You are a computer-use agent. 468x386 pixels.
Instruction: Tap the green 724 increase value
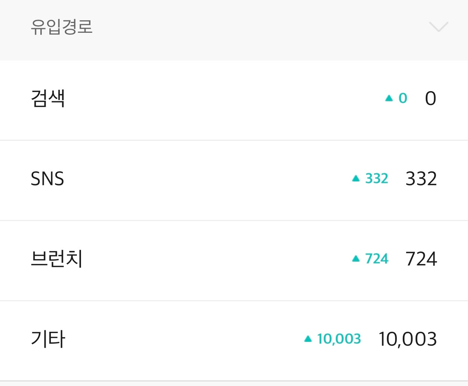tap(376, 259)
